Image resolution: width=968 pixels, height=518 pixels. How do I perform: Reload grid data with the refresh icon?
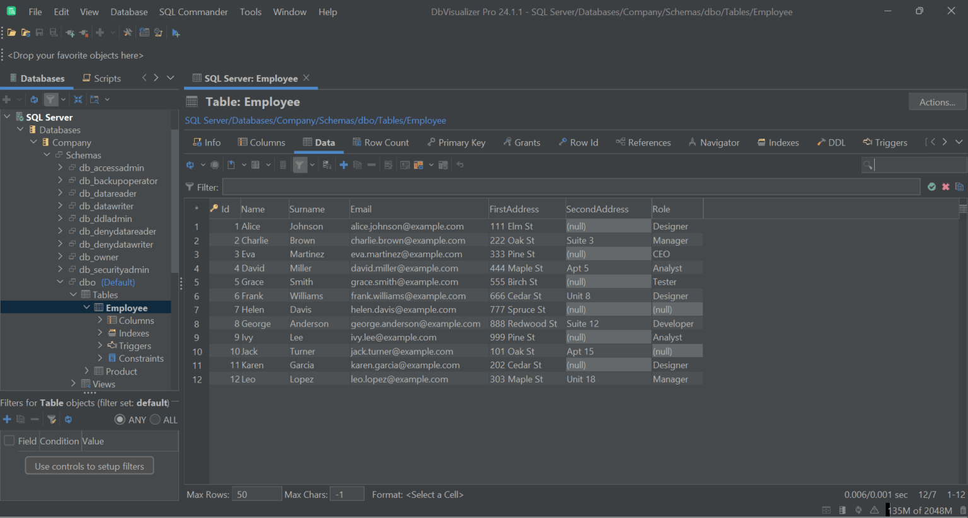[x=190, y=164]
